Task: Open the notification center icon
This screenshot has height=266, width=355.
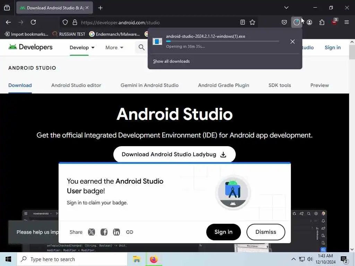Action: pos(344,260)
